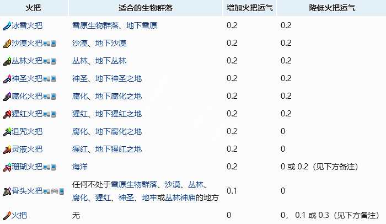Image resolution: width=386 pixels, height=224 pixels.
Task: Open the 神圣火把 link
Action: pyautogui.click(x=27, y=78)
